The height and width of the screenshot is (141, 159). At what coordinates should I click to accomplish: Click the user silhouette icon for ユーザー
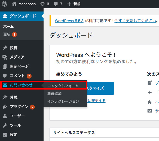point(5,116)
